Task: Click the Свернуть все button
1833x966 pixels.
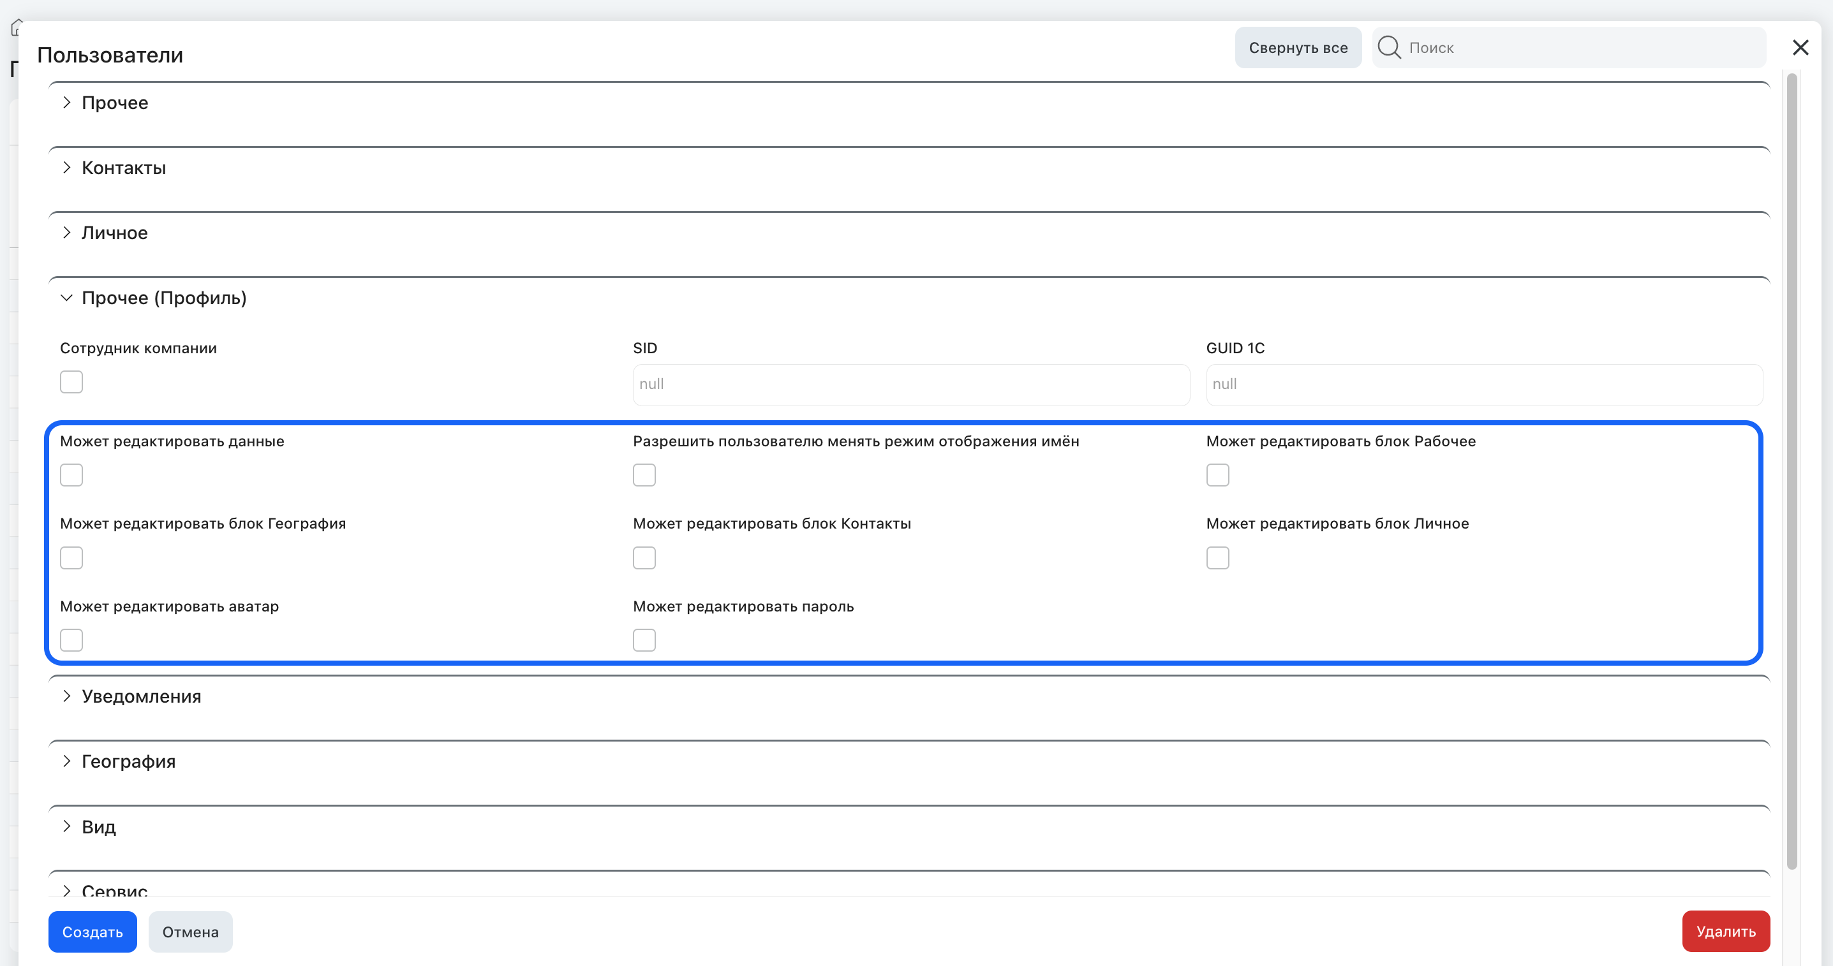Action: pos(1298,48)
